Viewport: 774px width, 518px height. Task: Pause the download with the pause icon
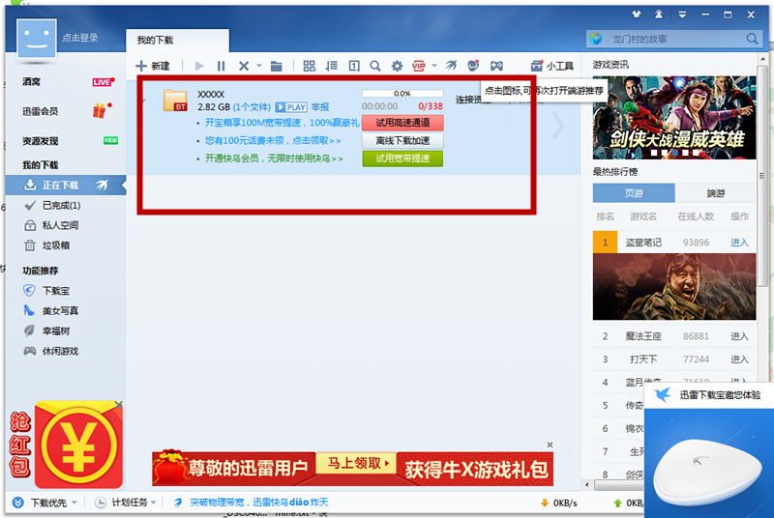click(221, 66)
